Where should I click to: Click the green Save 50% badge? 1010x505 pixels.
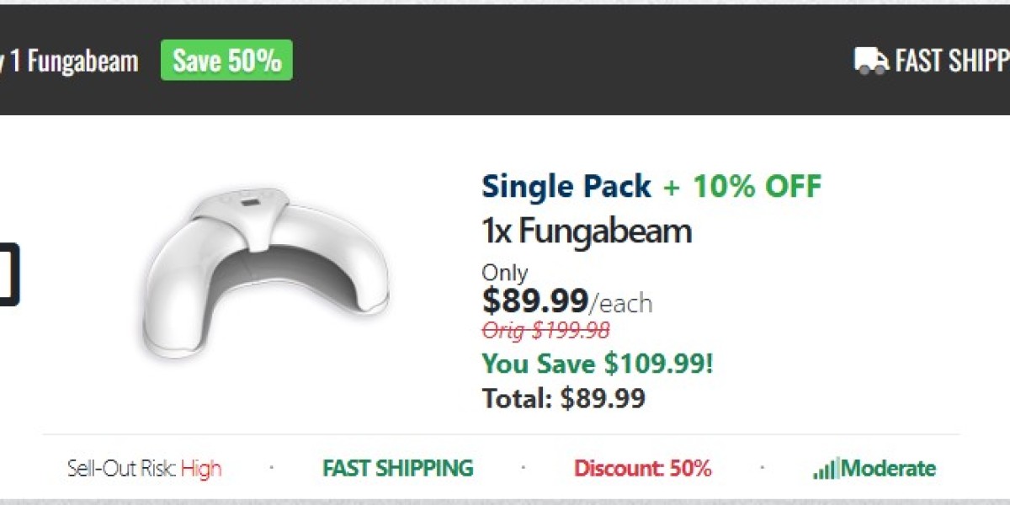pyautogui.click(x=226, y=61)
